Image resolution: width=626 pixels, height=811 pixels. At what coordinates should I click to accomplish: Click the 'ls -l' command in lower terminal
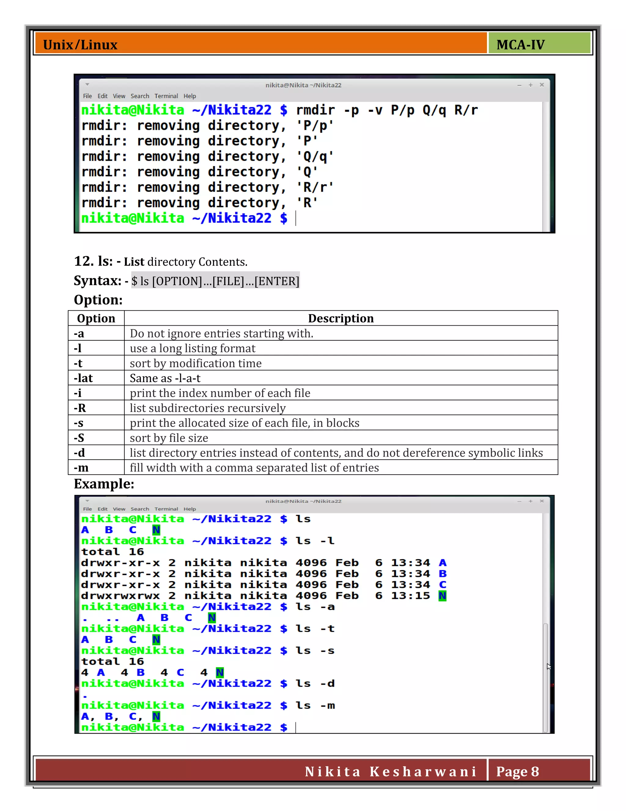tap(315, 541)
